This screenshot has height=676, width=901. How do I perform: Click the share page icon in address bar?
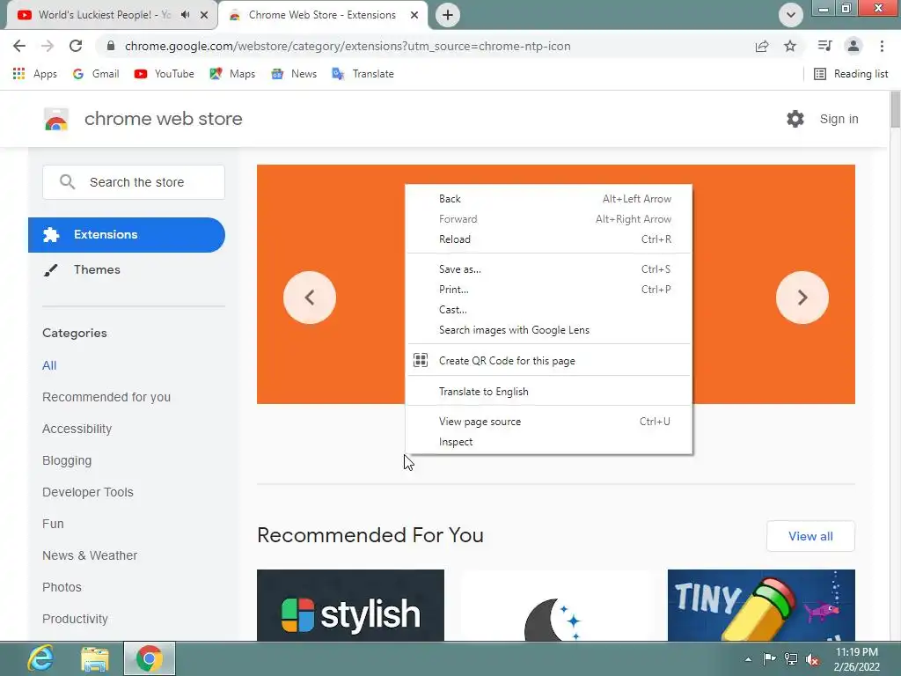762,46
